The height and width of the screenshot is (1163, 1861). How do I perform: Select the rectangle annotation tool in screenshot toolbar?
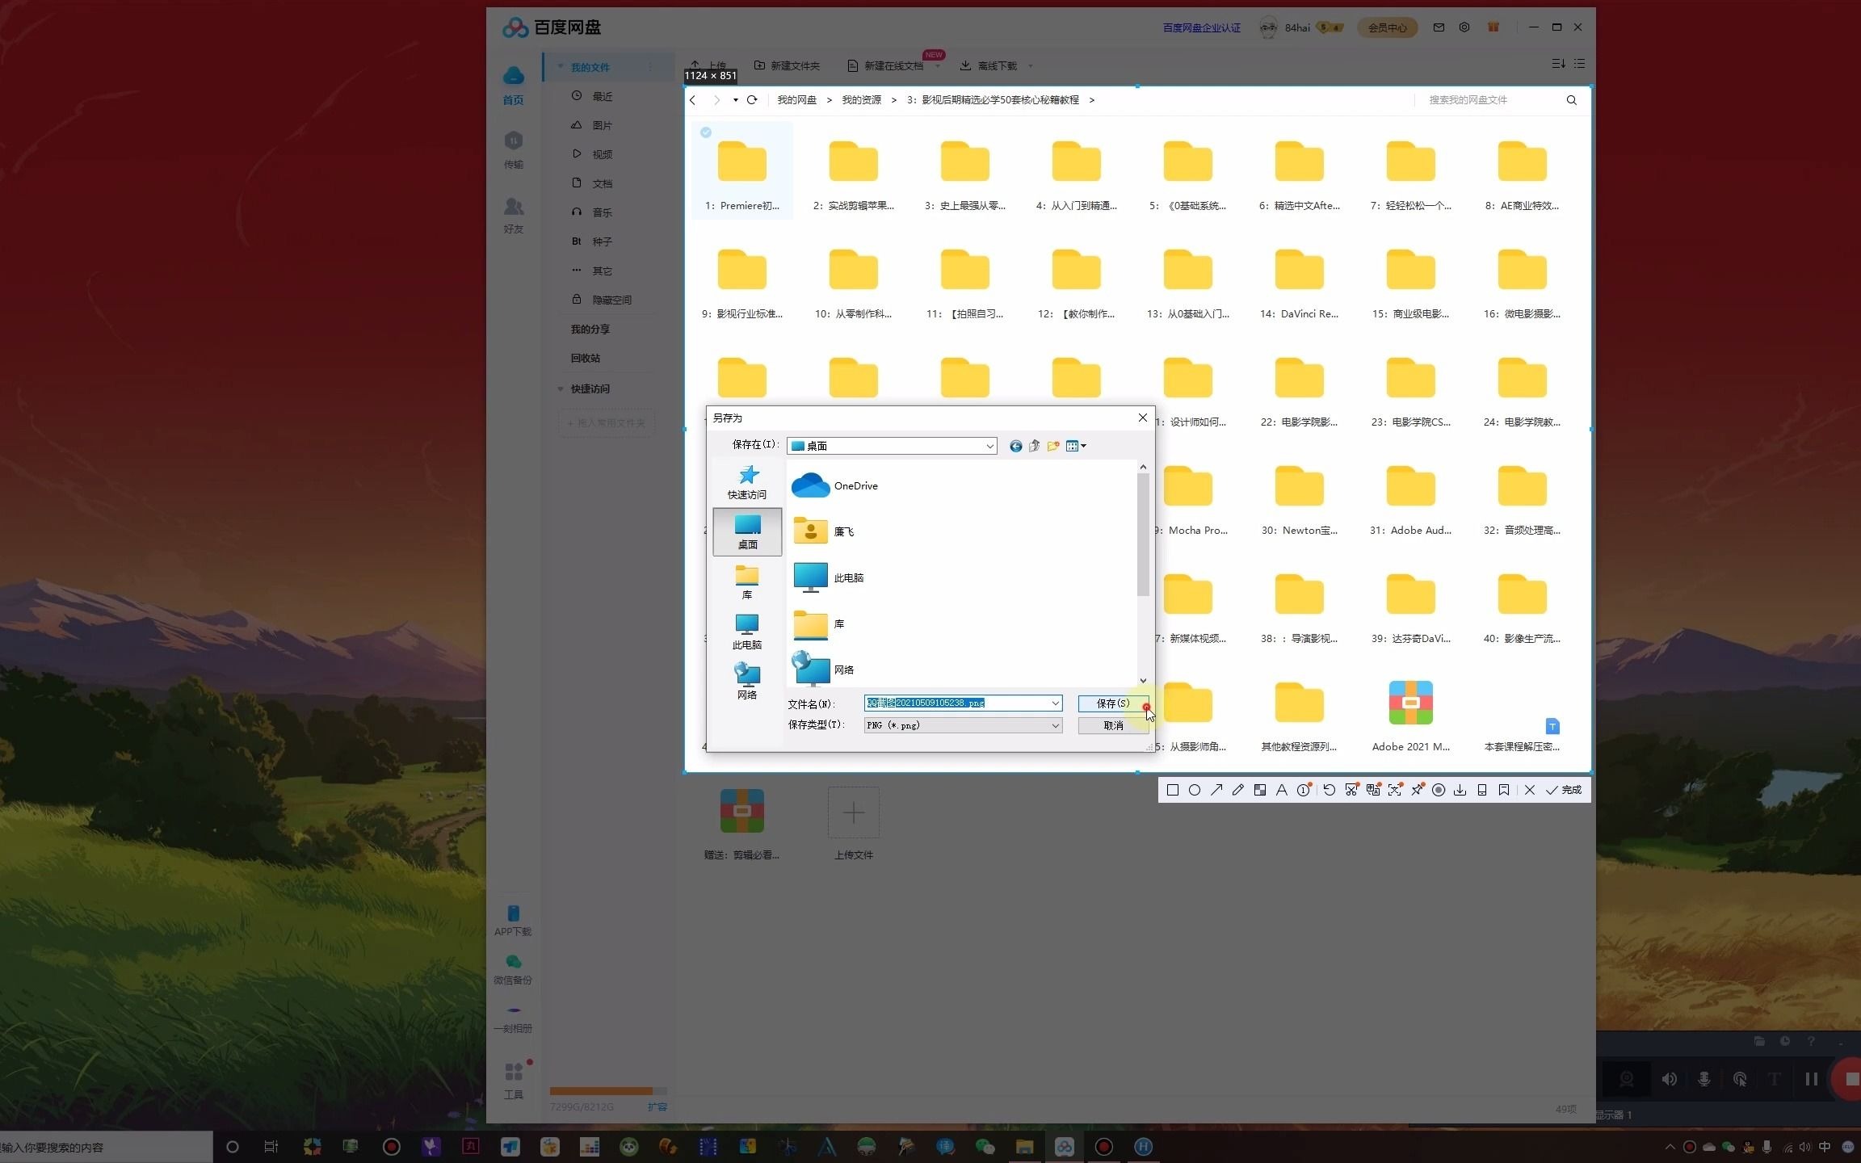(1173, 790)
